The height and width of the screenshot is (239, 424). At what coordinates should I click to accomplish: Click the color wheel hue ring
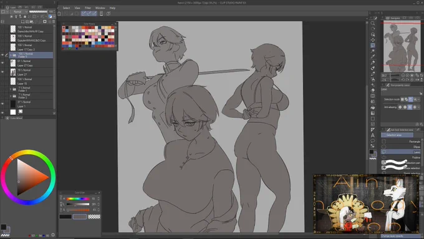click(28, 153)
